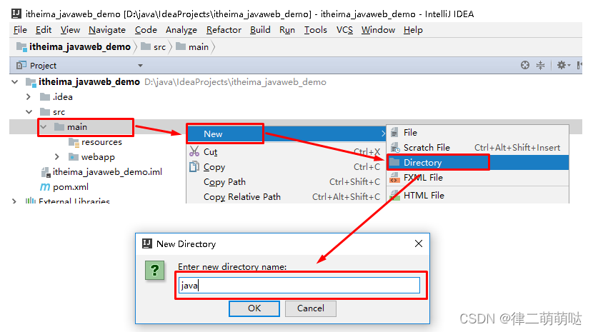Click the Maven pom.xml file icon
The width and height of the screenshot is (593, 332).
tap(45, 187)
